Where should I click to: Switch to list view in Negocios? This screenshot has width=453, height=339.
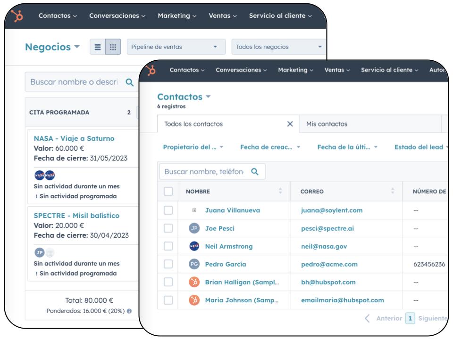[x=98, y=47]
